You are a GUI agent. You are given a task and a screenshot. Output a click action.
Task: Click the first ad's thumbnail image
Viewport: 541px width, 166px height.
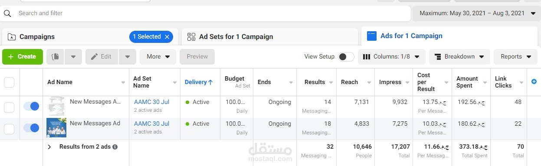click(56, 107)
